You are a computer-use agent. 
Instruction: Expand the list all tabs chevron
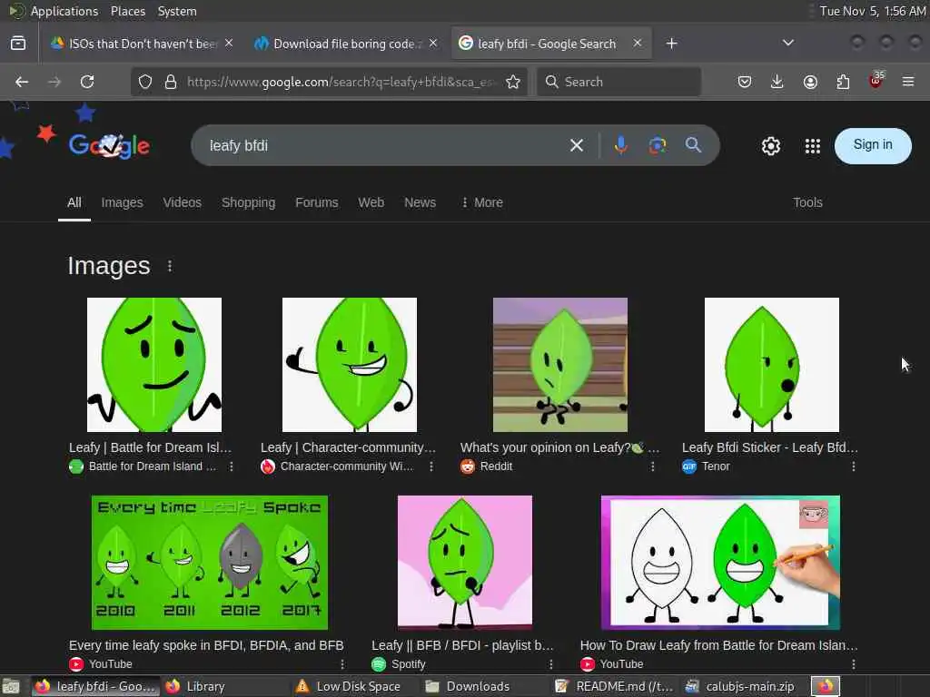788,43
